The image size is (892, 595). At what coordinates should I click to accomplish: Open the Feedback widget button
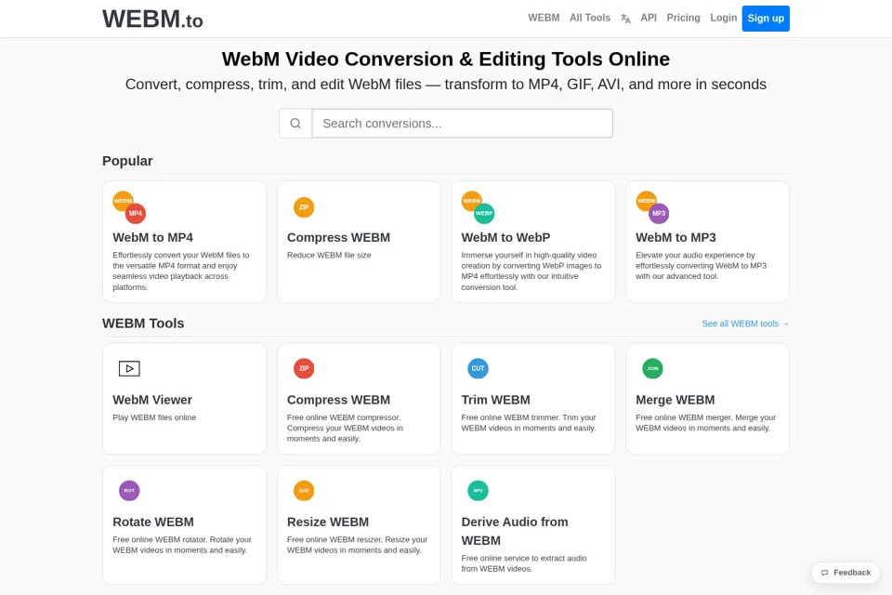click(x=846, y=573)
